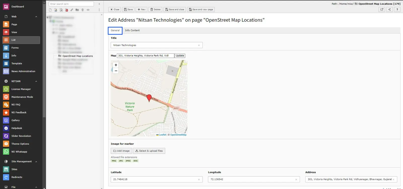Click the red mount point page icon
This screenshot has width=403, height=189.
coord(66,10)
